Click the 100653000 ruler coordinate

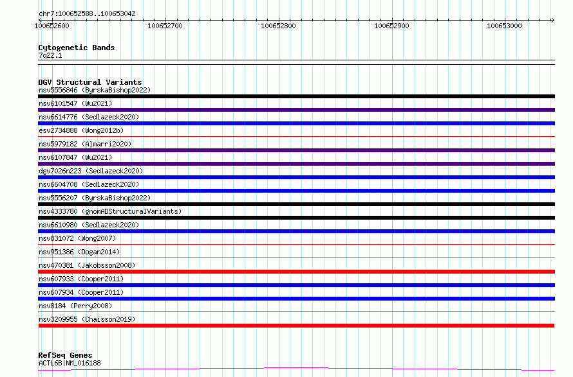click(504, 26)
